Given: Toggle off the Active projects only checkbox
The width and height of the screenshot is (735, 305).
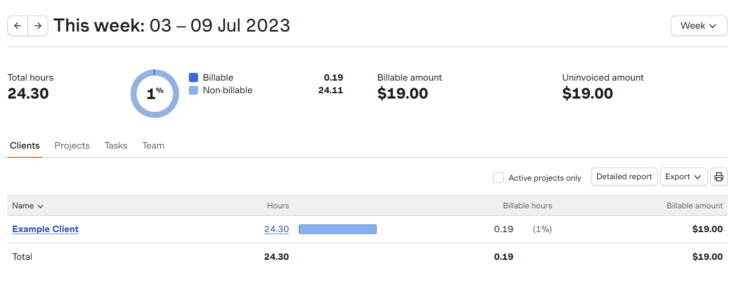Looking at the screenshot, I should point(498,178).
